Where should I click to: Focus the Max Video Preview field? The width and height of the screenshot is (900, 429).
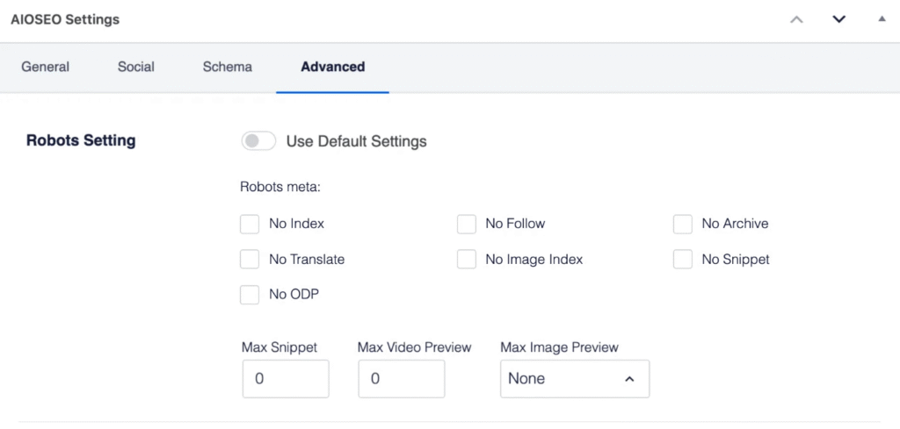coord(402,379)
